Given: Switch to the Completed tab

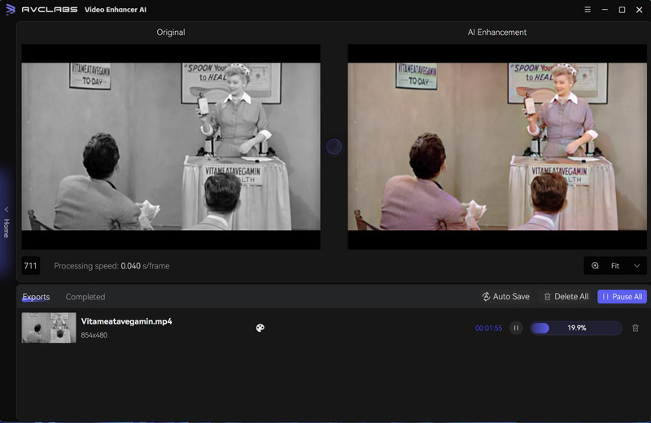Looking at the screenshot, I should click(x=85, y=297).
